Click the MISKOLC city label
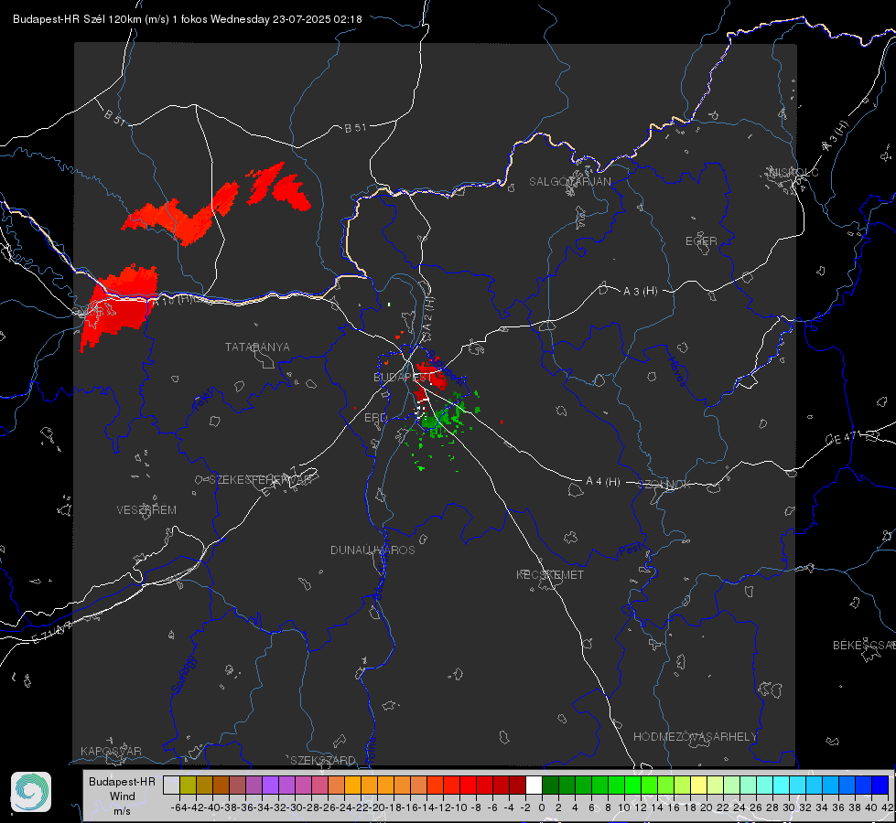 point(793,173)
